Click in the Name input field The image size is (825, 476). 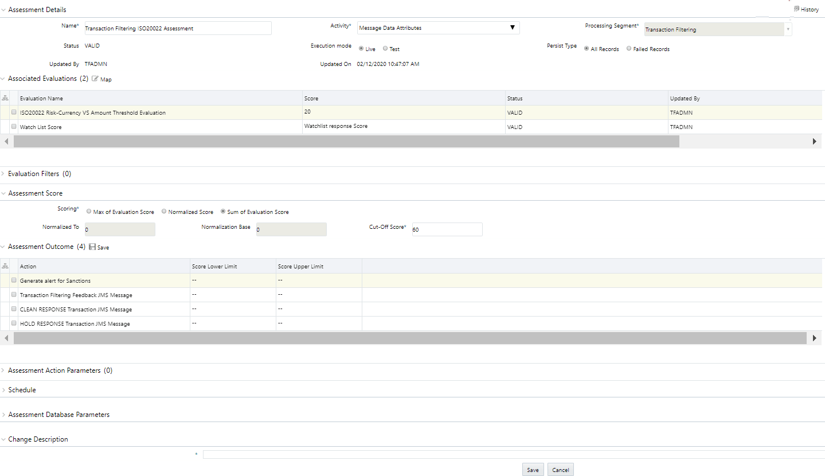[x=178, y=28]
